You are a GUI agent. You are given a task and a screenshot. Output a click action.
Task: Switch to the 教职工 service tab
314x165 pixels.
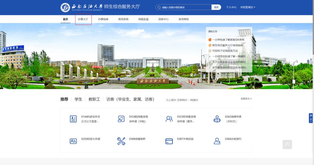click(x=94, y=99)
